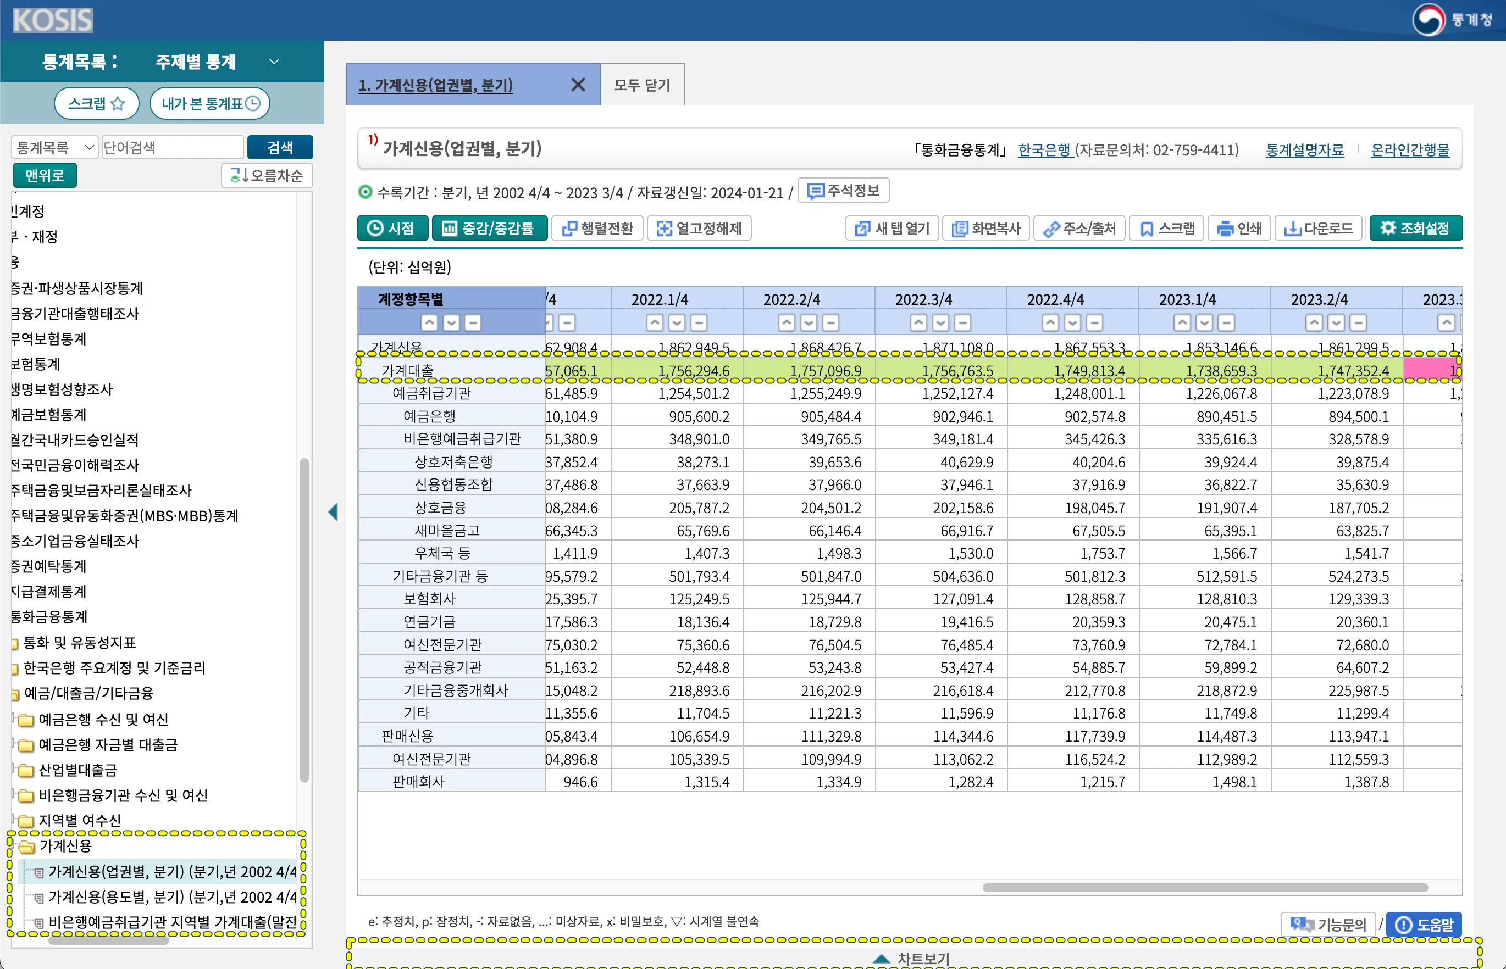1506x969 pixels.
Task: Click the 가계대출 row header
Action: (451, 371)
